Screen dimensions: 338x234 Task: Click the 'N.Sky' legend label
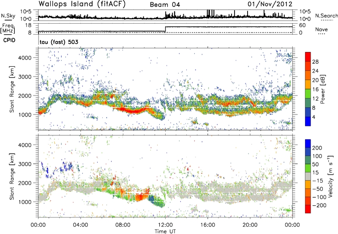tap(8, 16)
